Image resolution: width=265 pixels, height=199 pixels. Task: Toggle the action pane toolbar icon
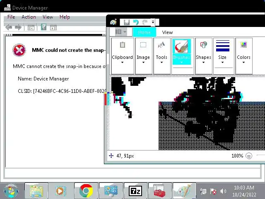click(x=53, y=27)
